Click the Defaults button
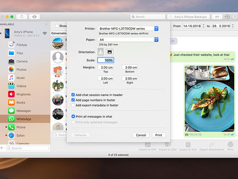This screenshot has width=238, height=179. pos(80,135)
